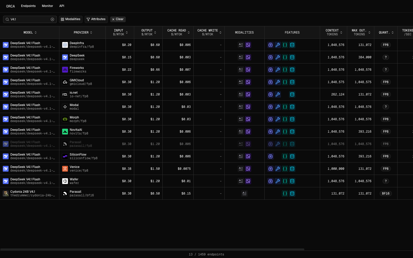Screen dimensions: 413x258
Task: Select the dimmed Parasail/fp8 DeepSeek row
Action: (x=206, y=144)
